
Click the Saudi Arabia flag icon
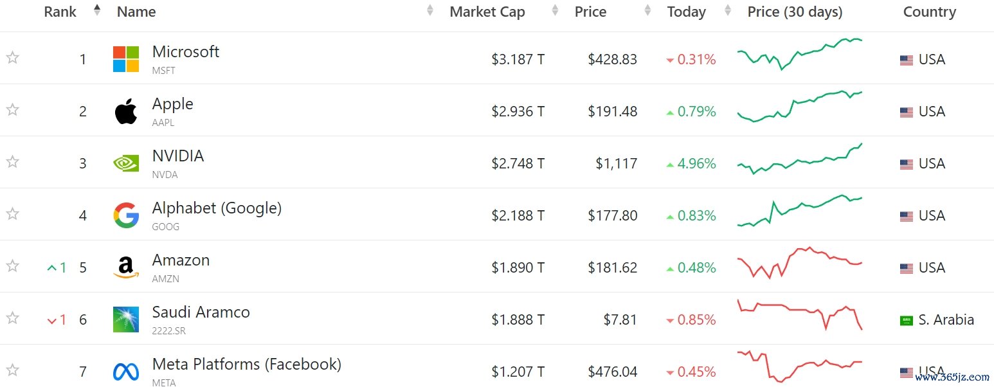point(907,321)
